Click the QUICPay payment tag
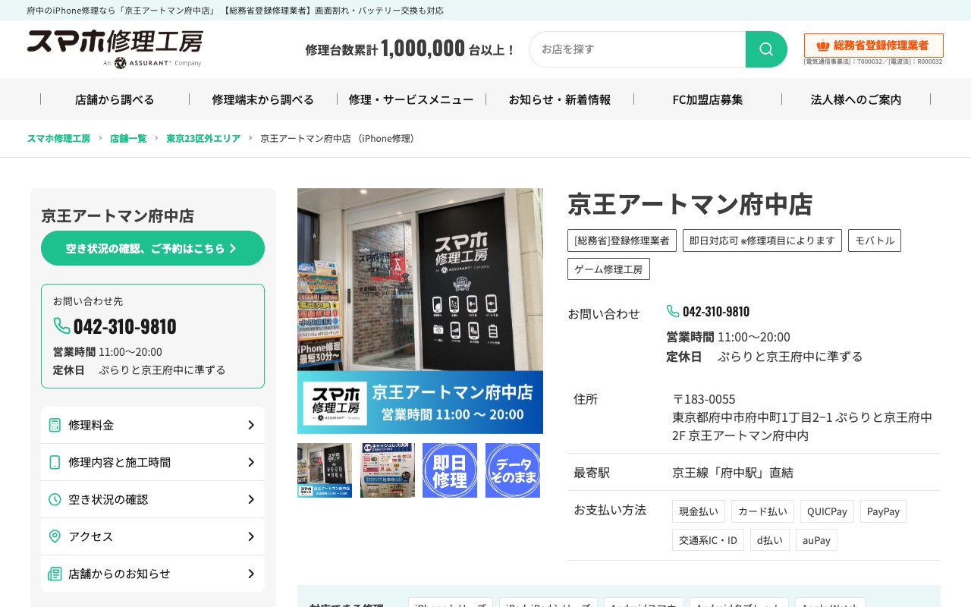The height and width of the screenshot is (607, 971). click(x=827, y=511)
